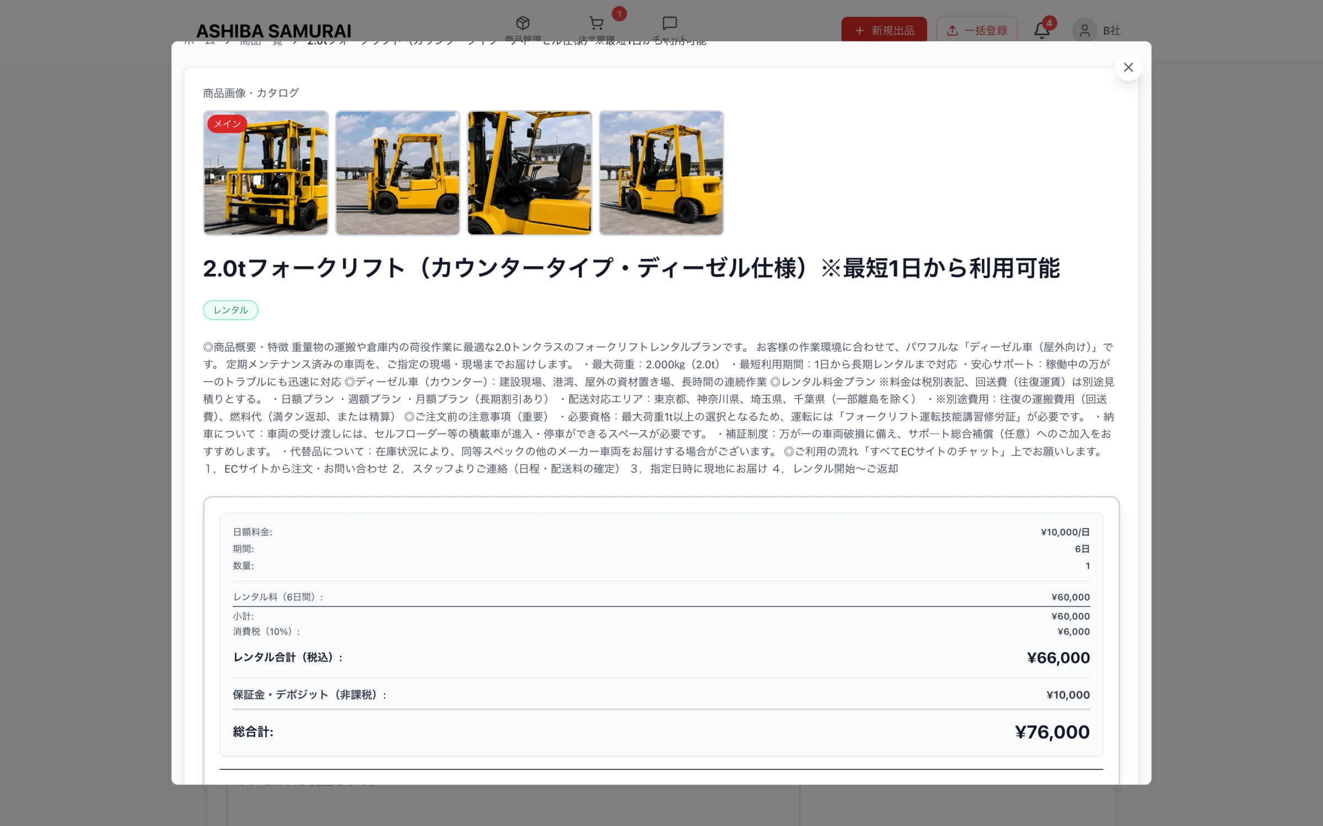View the second forklift side-view thumbnail
Image resolution: width=1323 pixels, height=826 pixels.
tap(397, 173)
